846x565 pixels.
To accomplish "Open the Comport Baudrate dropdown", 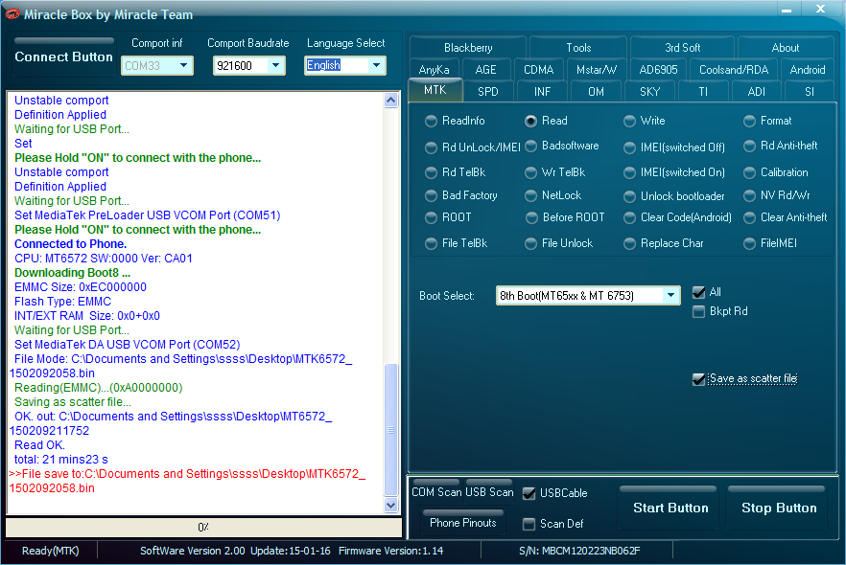I will pyautogui.click(x=275, y=66).
